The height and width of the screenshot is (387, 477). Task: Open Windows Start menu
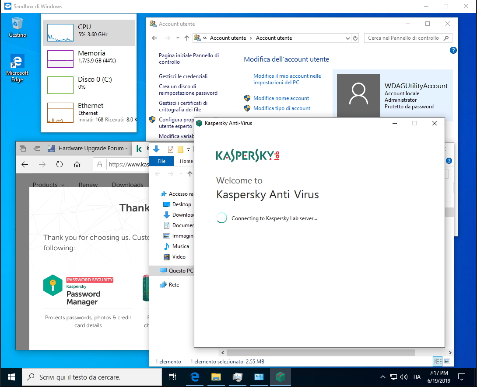tap(11, 377)
